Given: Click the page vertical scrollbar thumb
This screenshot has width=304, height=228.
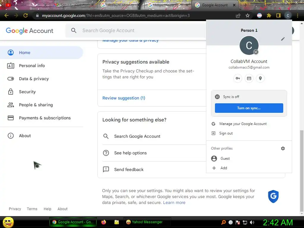Looking at the screenshot, I should pos(302,171).
